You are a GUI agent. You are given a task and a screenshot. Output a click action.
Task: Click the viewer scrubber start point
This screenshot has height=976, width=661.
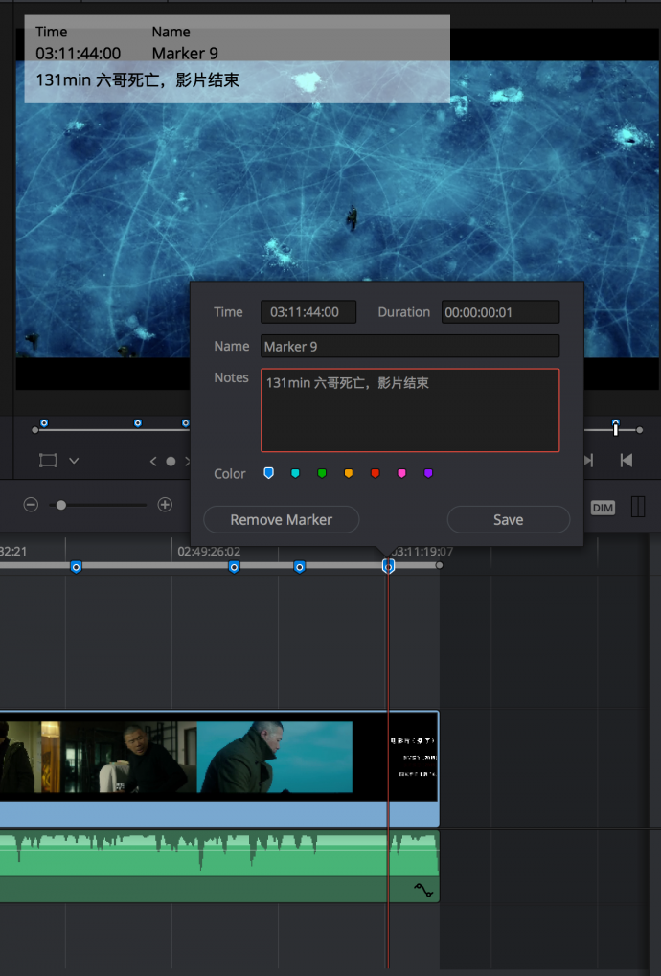(x=34, y=430)
